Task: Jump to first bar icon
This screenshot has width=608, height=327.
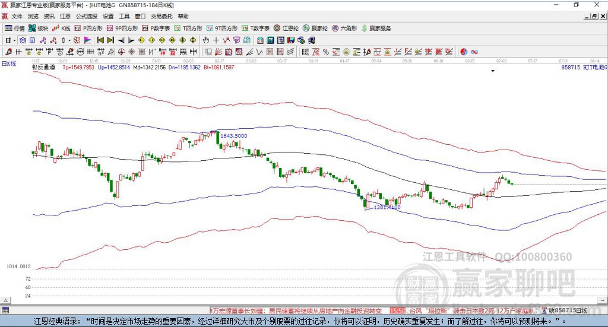Action: [x=100, y=40]
